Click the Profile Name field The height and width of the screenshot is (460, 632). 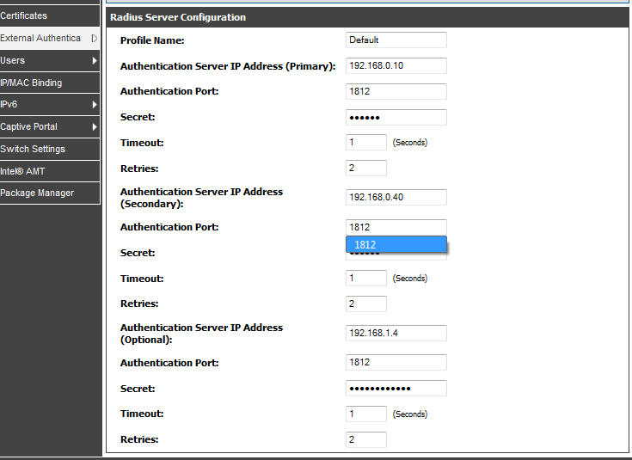point(396,40)
